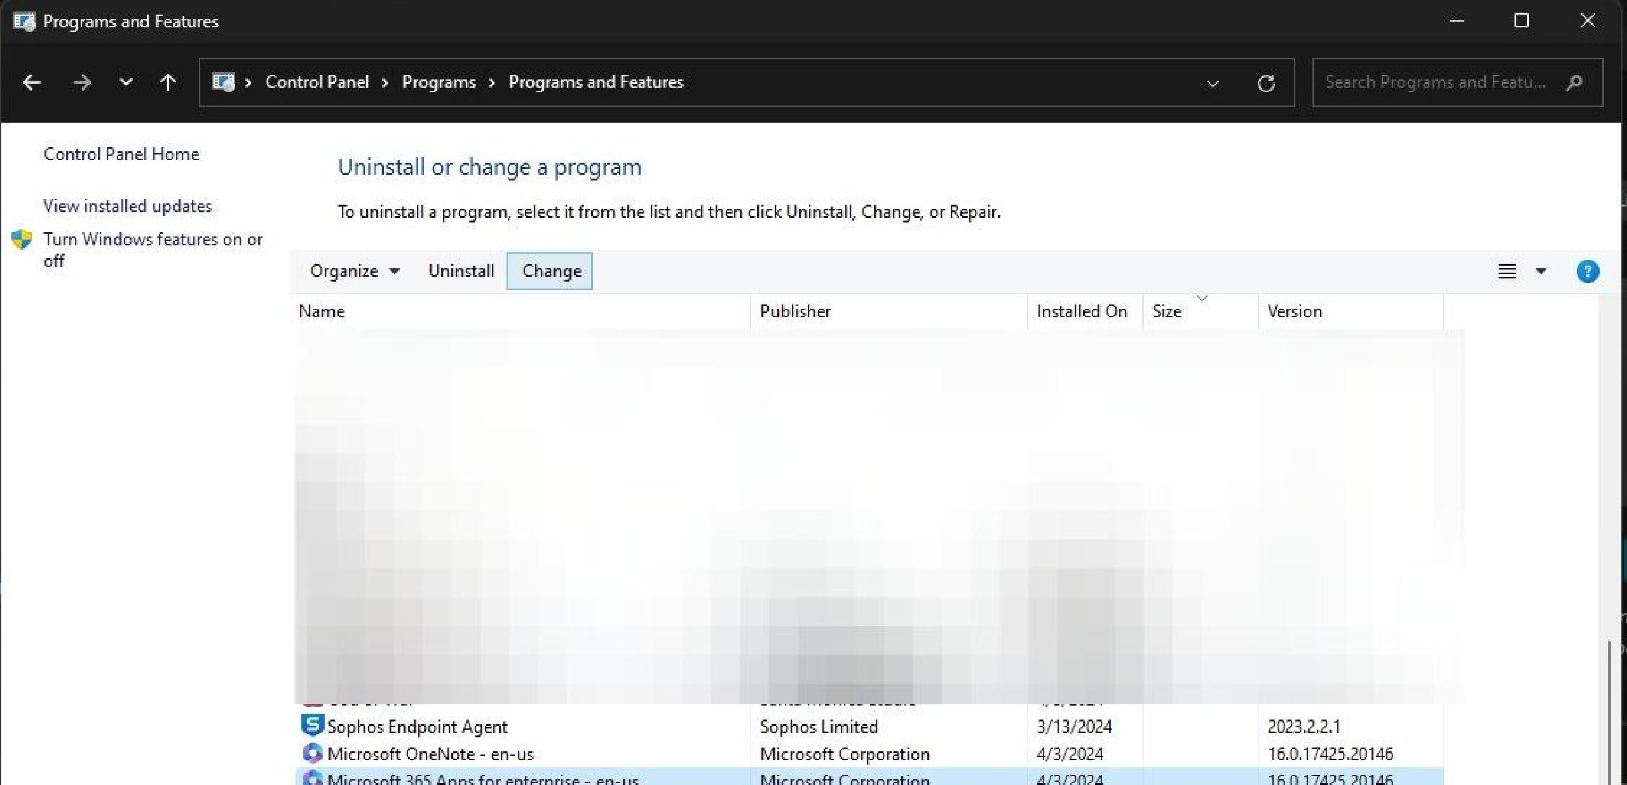Expand the address bar history dropdown
1627x785 pixels.
(1213, 83)
